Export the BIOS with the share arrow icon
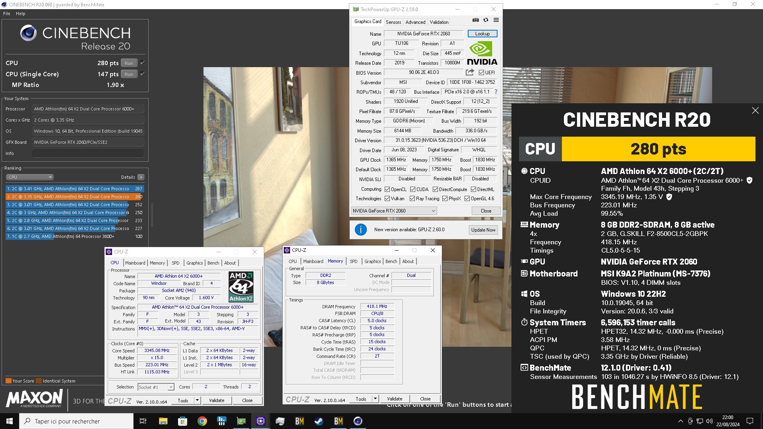The image size is (763, 429). 470,72
